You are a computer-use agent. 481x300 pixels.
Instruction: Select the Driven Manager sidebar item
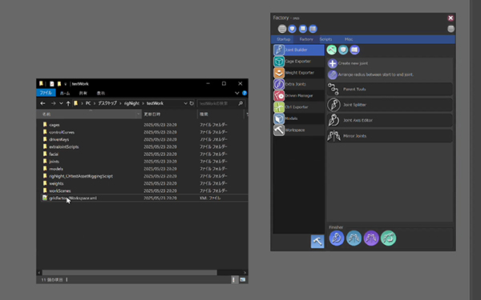(298, 95)
